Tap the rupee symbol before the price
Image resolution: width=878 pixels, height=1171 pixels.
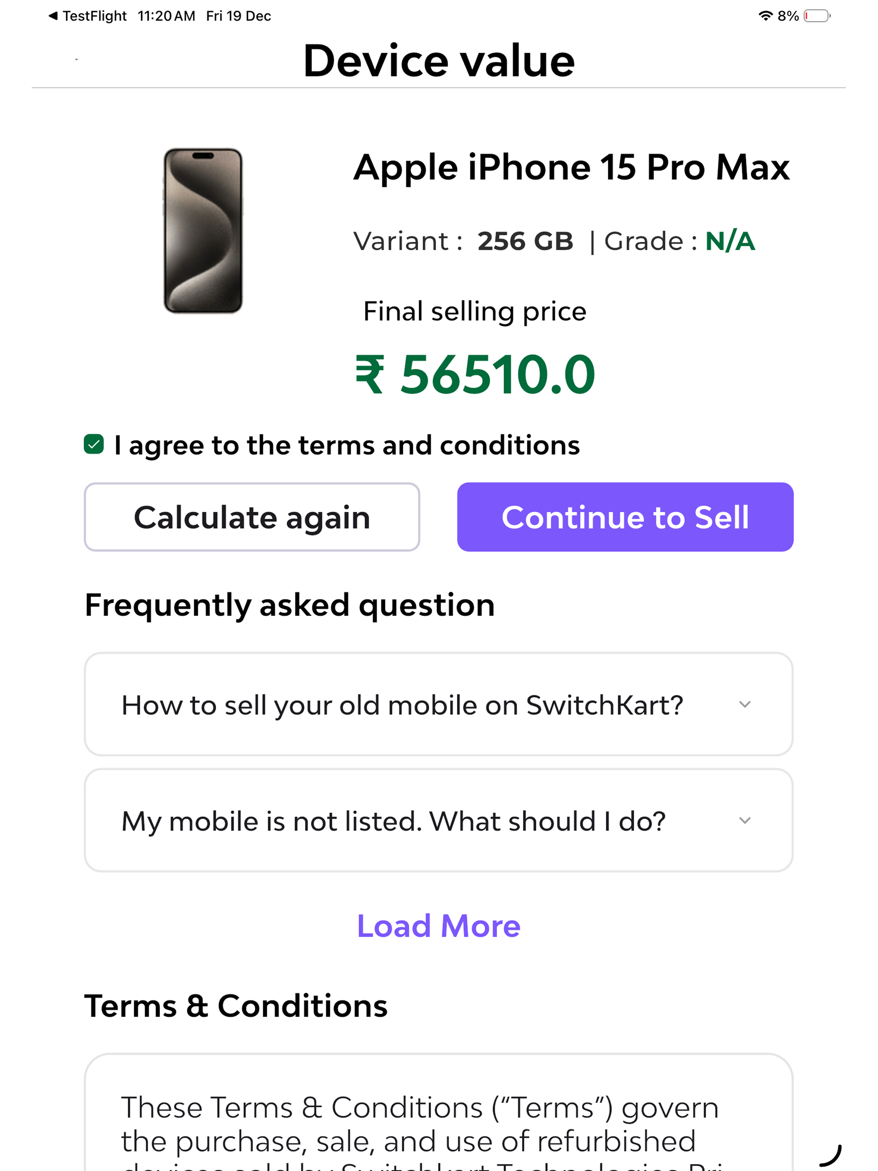click(369, 375)
